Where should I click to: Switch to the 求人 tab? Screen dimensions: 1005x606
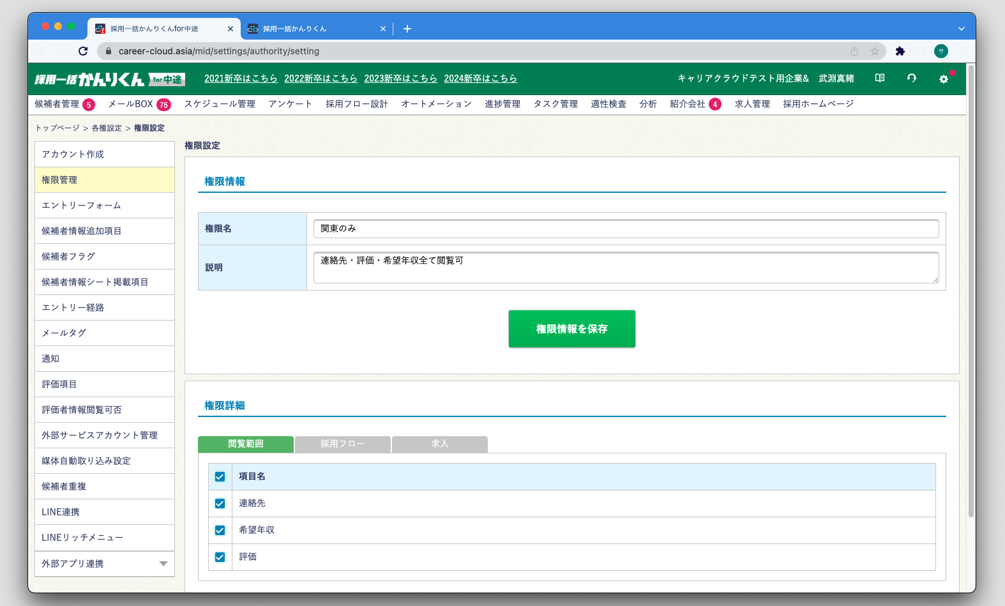pos(440,444)
